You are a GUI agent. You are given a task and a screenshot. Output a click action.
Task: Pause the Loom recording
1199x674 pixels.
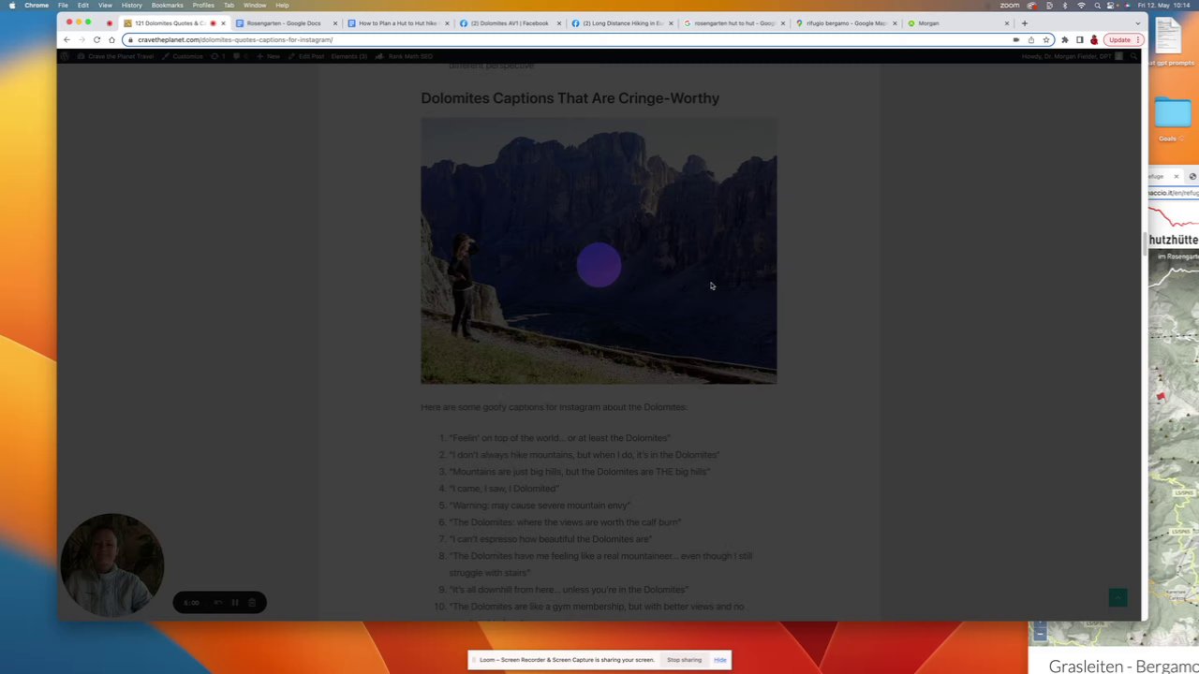click(x=234, y=603)
